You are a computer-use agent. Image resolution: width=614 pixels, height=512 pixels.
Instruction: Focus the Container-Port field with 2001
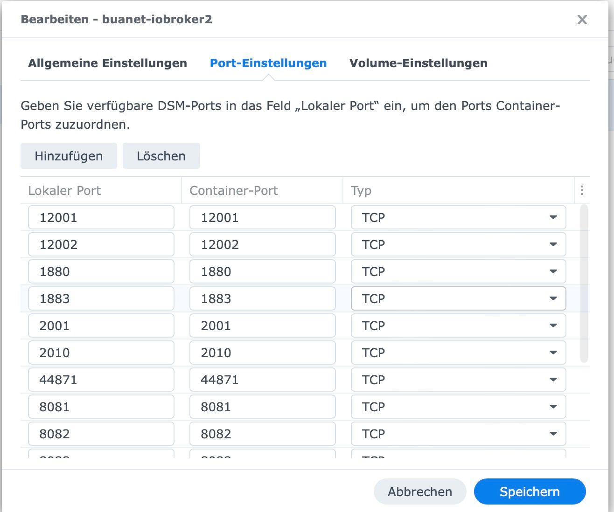click(x=262, y=326)
